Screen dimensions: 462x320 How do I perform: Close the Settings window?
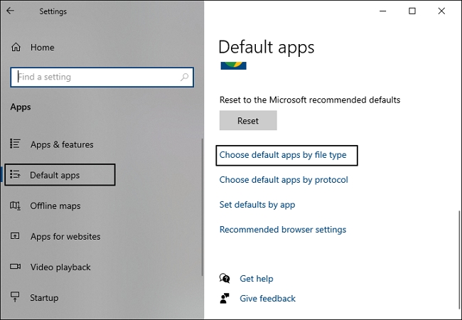(x=441, y=11)
